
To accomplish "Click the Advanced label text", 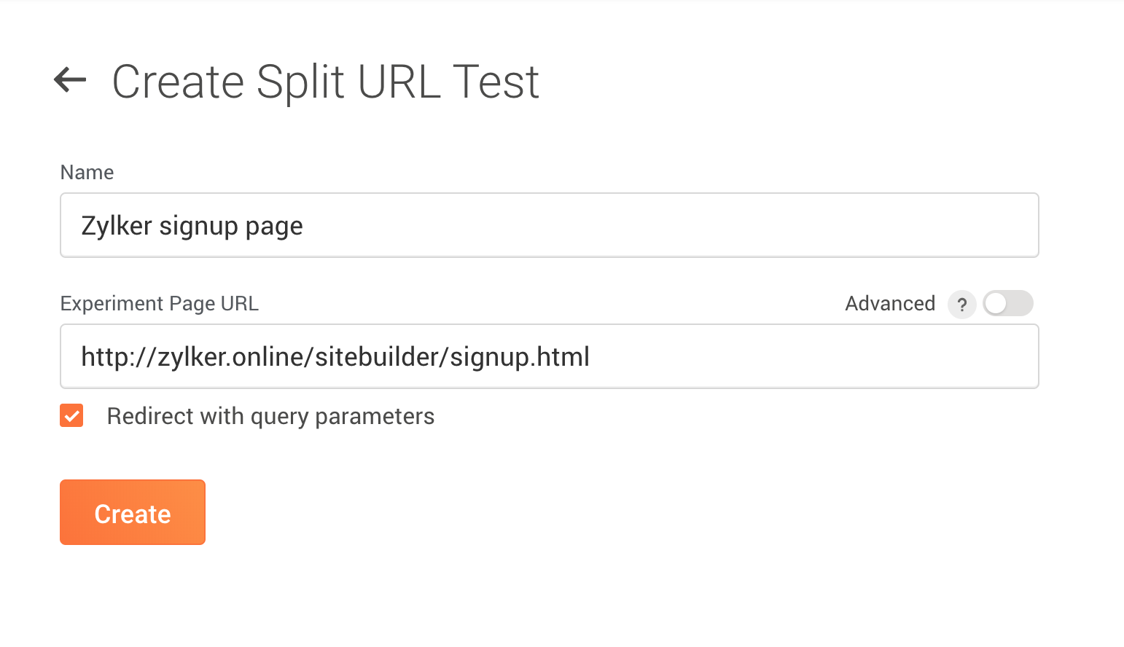I will pyautogui.click(x=890, y=303).
